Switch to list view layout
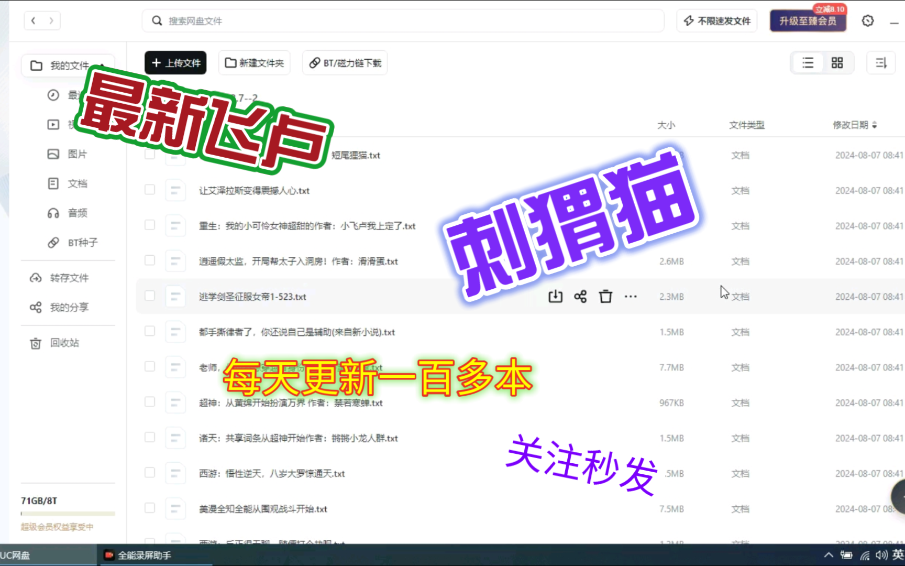Screen dimensions: 905x566 pyautogui.click(x=808, y=63)
